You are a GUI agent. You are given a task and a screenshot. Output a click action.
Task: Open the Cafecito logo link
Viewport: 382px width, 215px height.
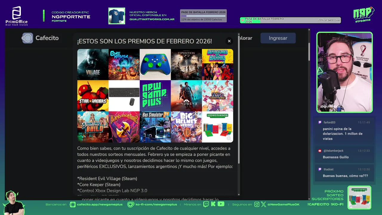tap(40, 38)
